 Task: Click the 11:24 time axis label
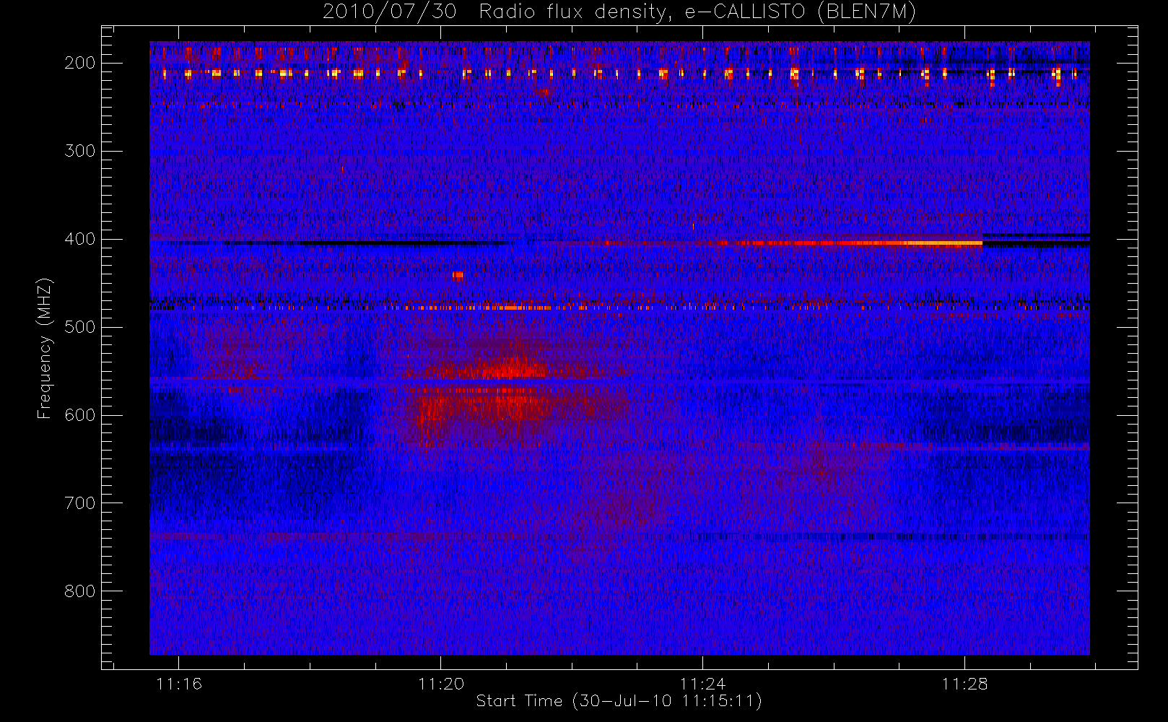(x=702, y=684)
